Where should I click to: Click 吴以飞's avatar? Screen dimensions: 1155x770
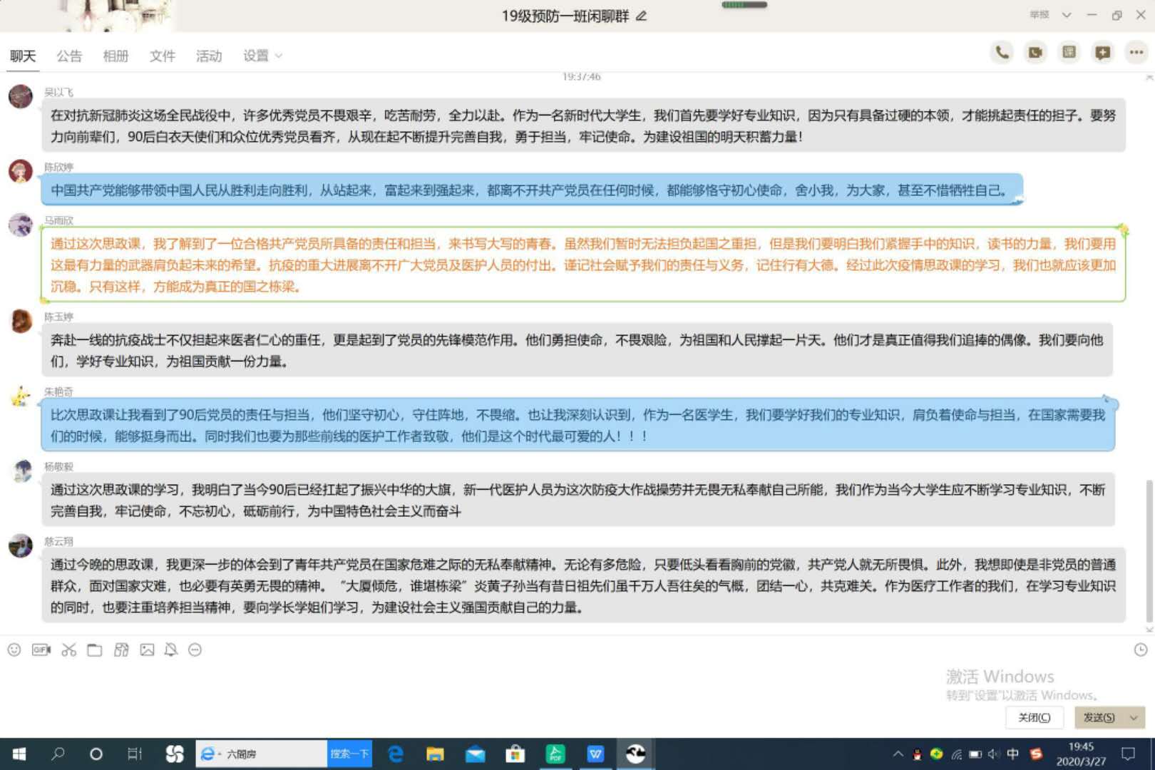coord(21,96)
